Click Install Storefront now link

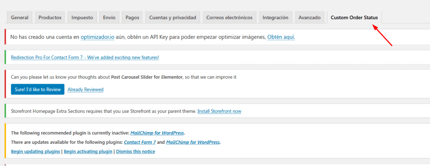click(219, 111)
